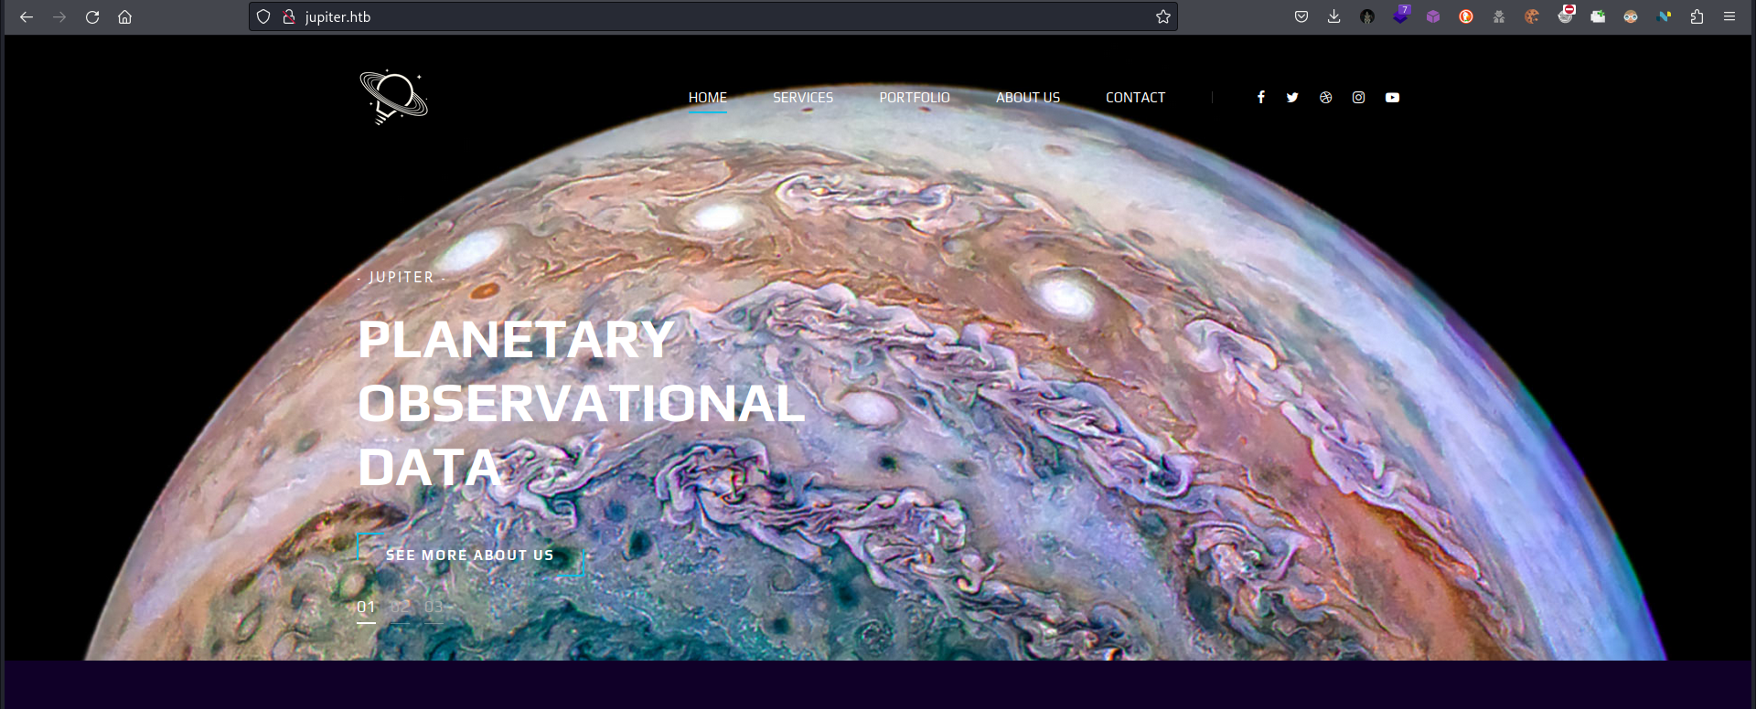1756x709 pixels.
Task: Visit the Dribbble social link
Action: click(x=1326, y=97)
